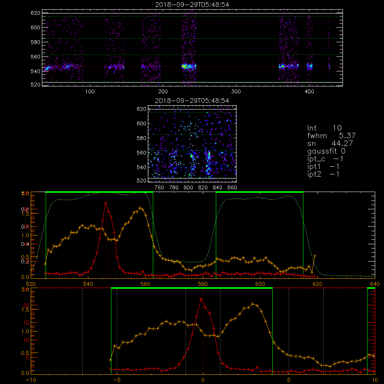Click x-axis label -5 of bottom plot
The image size is (384, 384).
point(117,380)
